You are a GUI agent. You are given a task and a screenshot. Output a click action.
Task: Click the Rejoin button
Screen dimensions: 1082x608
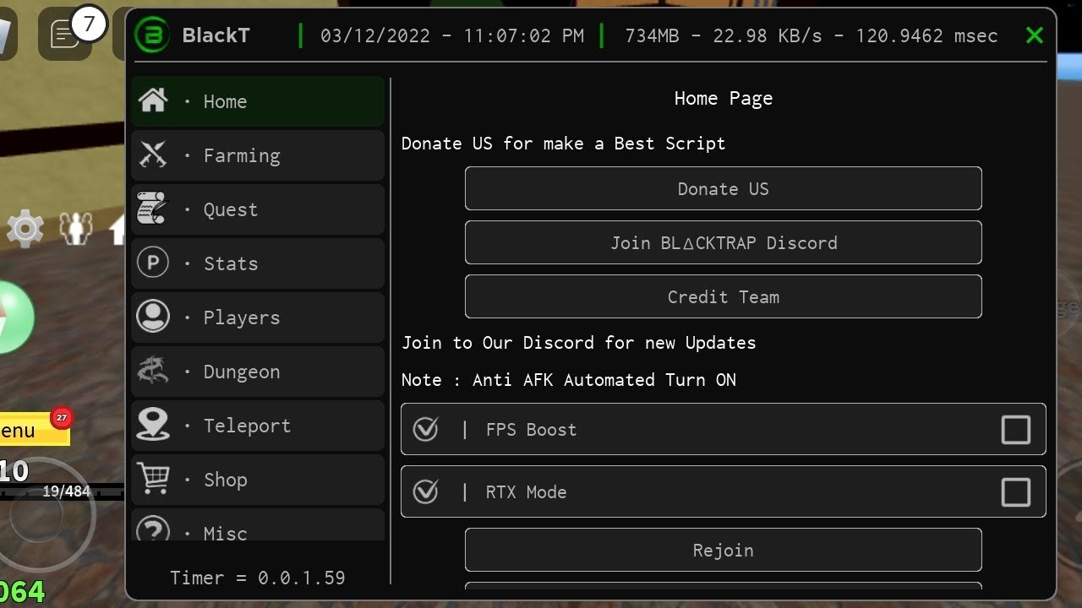point(723,550)
